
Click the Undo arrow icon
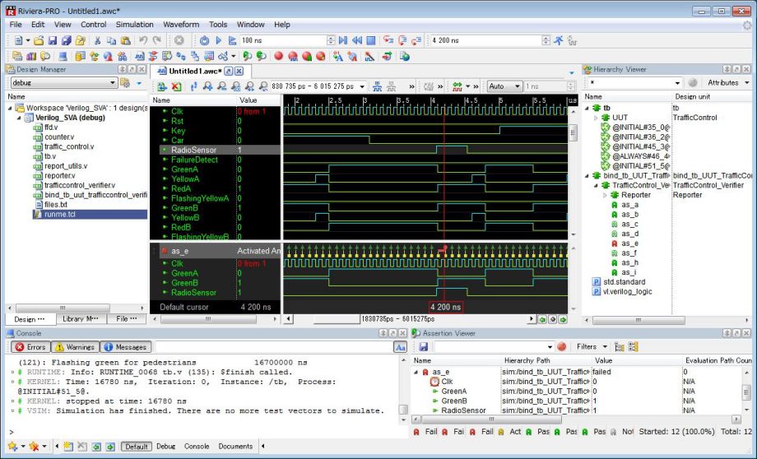coord(143,40)
